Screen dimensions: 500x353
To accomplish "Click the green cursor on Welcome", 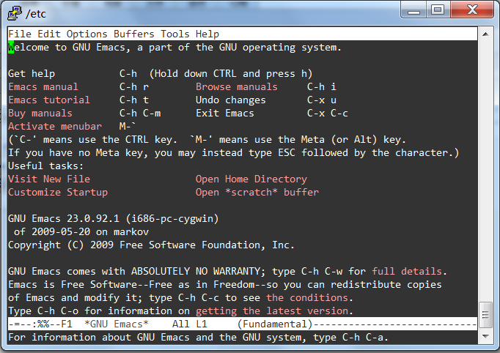I will click(x=11, y=47).
